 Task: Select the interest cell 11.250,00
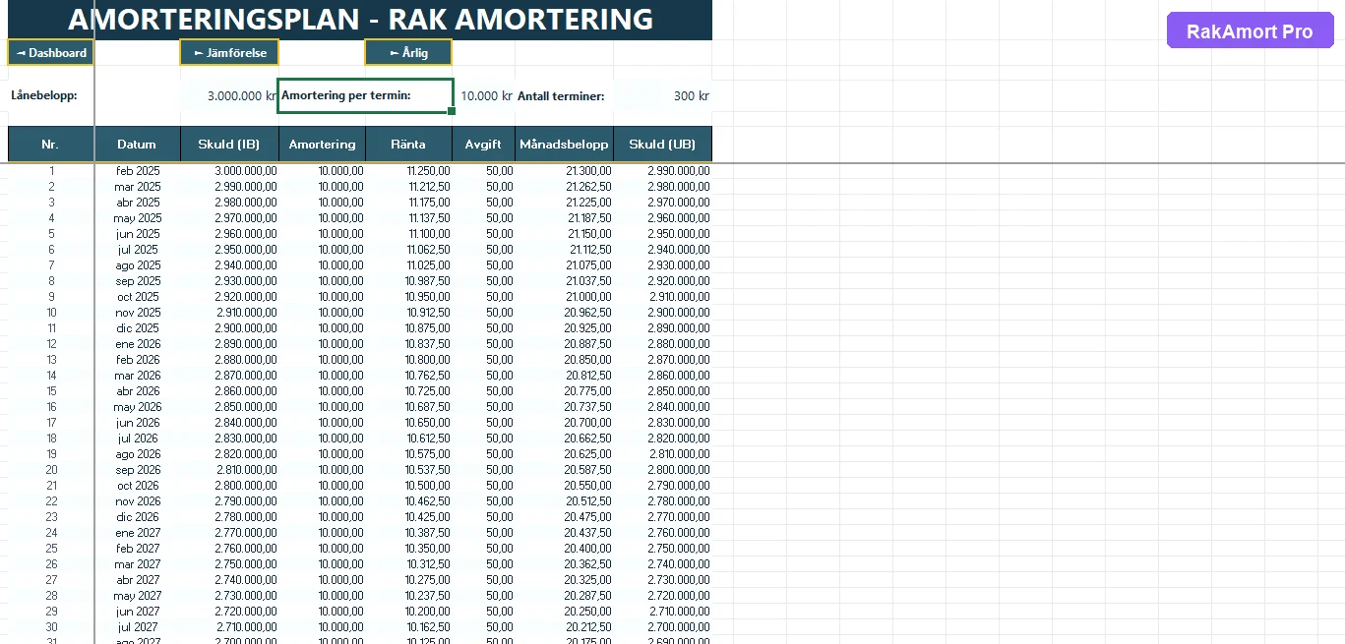tap(408, 171)
